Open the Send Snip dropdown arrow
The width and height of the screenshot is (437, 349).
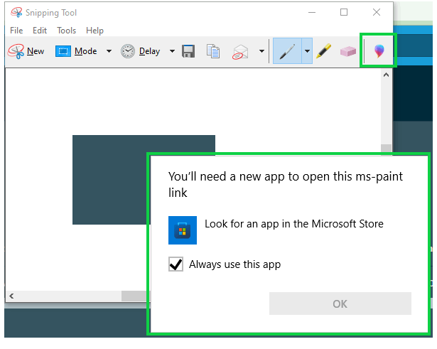[261, 51]
